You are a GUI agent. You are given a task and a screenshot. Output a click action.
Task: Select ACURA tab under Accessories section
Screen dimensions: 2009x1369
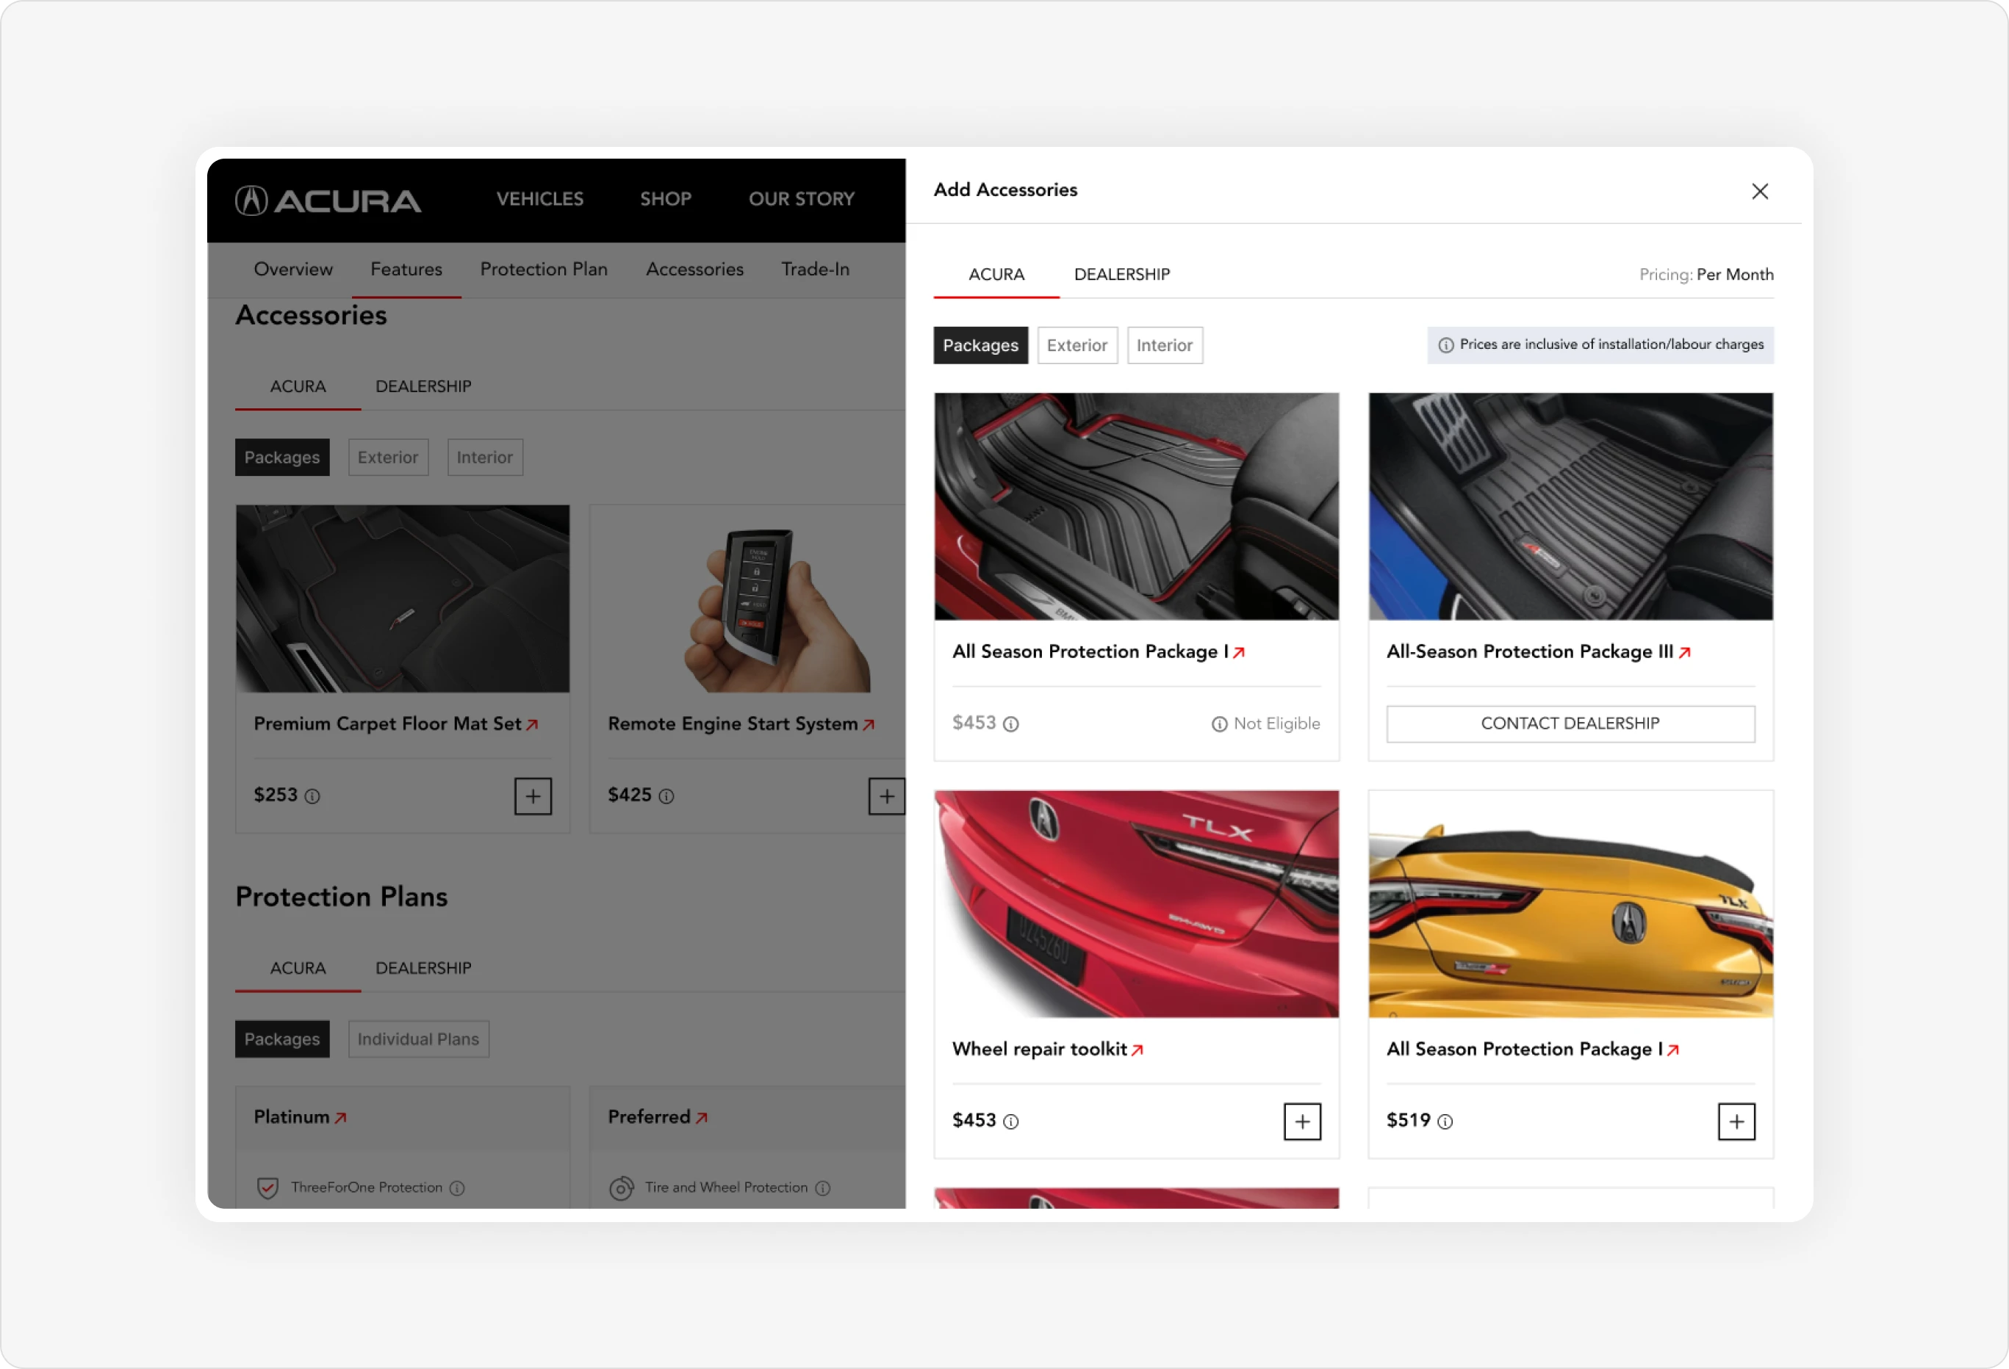298,386
